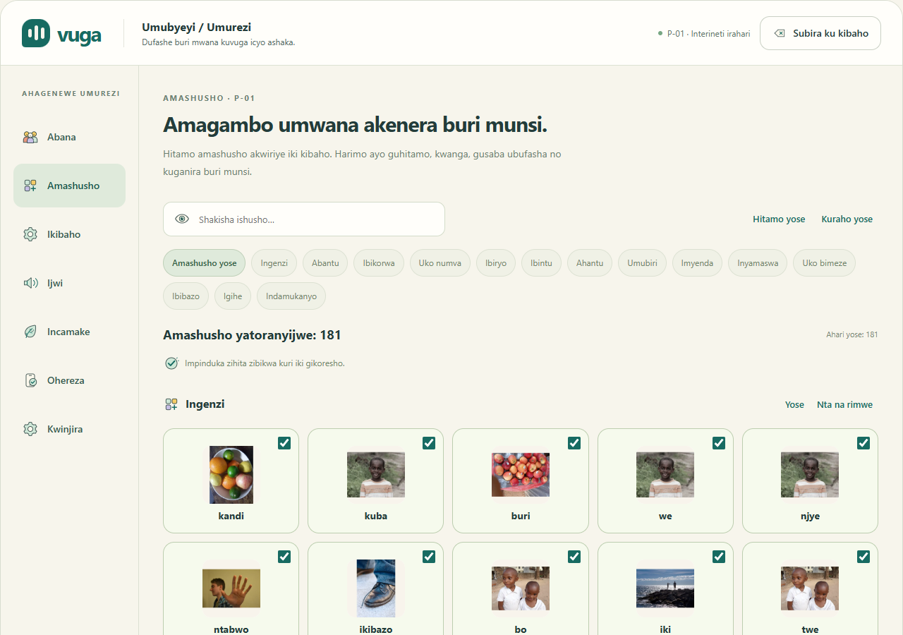This screenshot has height=635, width=903.
Task: Click the vuga logo icon
Action: [x=36, y=33]
